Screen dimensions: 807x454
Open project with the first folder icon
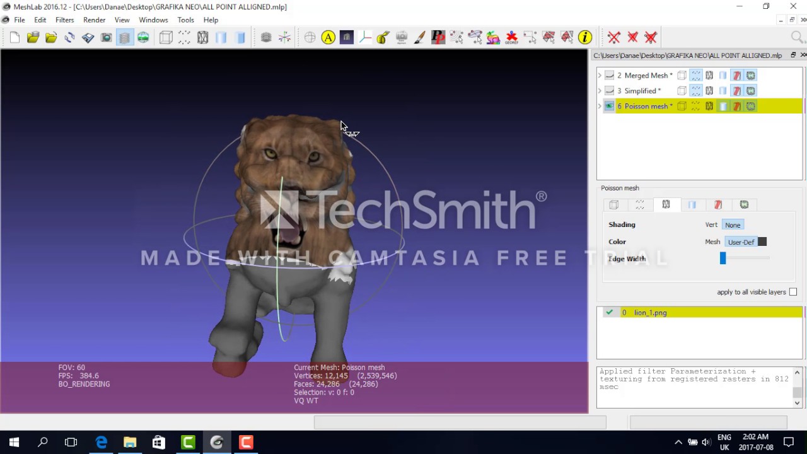[x=33, y=38]
